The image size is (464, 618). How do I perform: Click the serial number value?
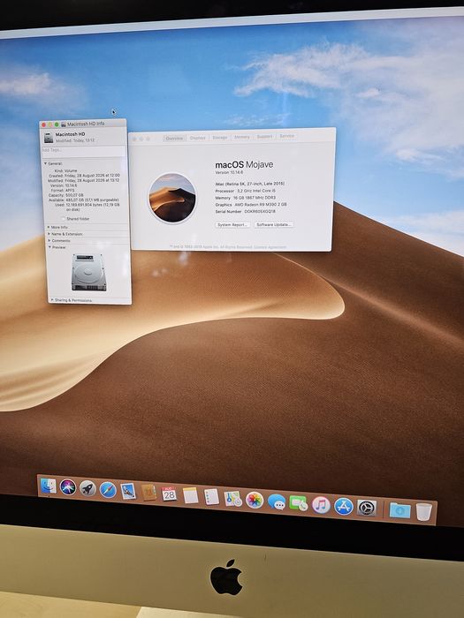point(260,211)
